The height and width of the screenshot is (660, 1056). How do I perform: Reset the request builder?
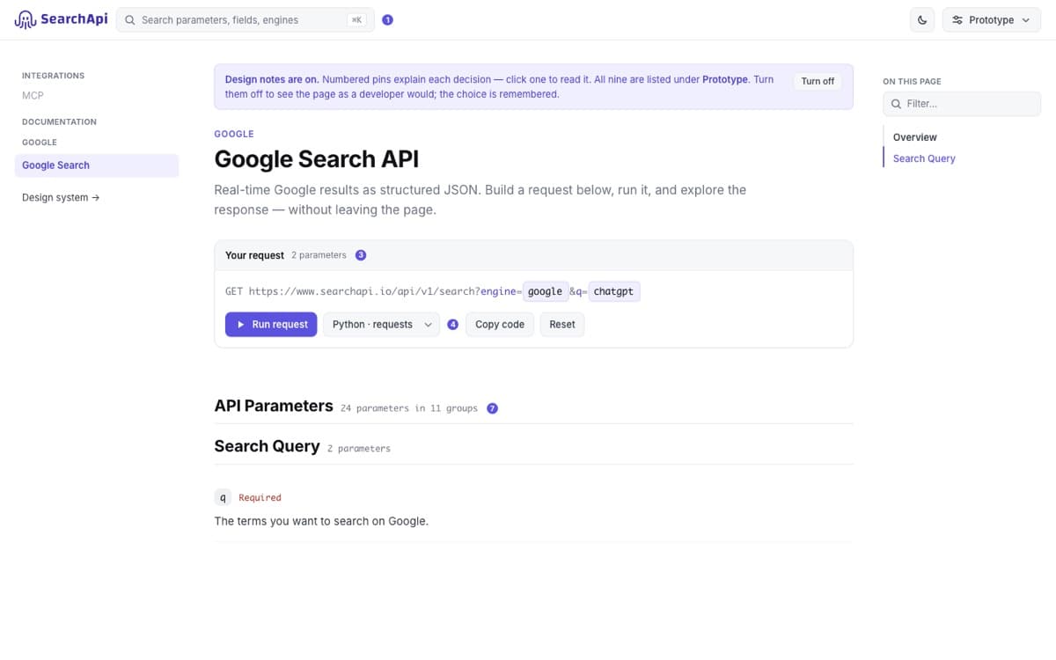tap(562, 325)
